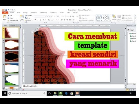Increase font size with the grow font icon

pos(52,16)
